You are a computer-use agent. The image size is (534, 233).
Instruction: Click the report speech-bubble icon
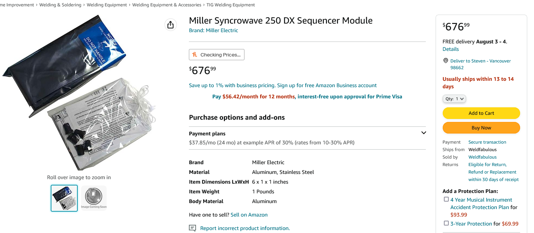(192, 228)
